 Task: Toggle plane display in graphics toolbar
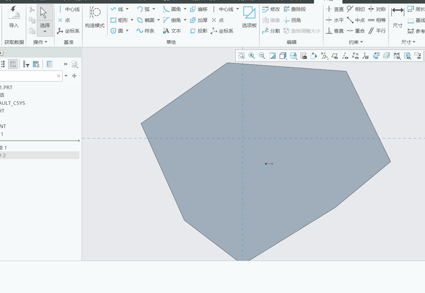(x=335, y=56)
